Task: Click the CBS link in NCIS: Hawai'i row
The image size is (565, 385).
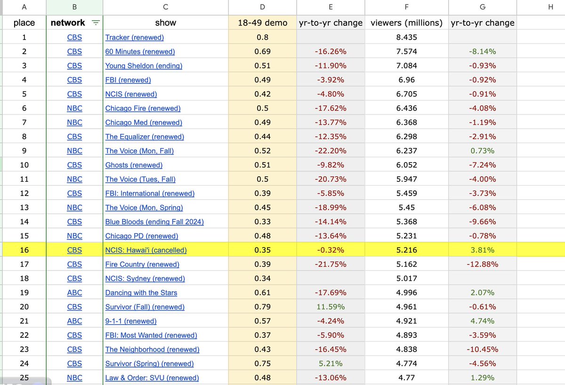Action: [74, 250]
